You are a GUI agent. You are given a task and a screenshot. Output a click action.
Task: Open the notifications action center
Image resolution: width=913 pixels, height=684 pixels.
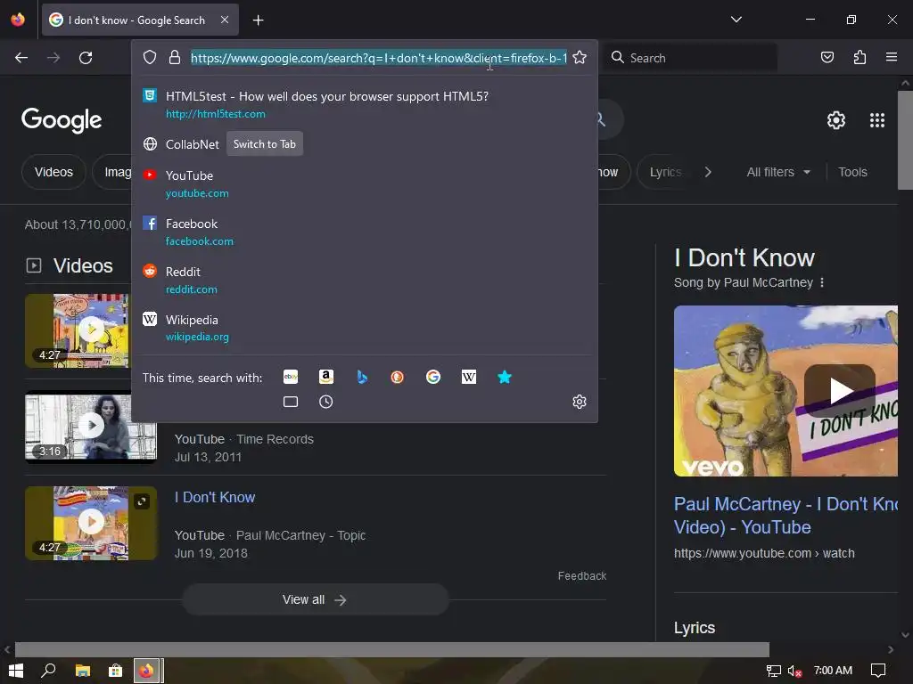tap(878, 671)
